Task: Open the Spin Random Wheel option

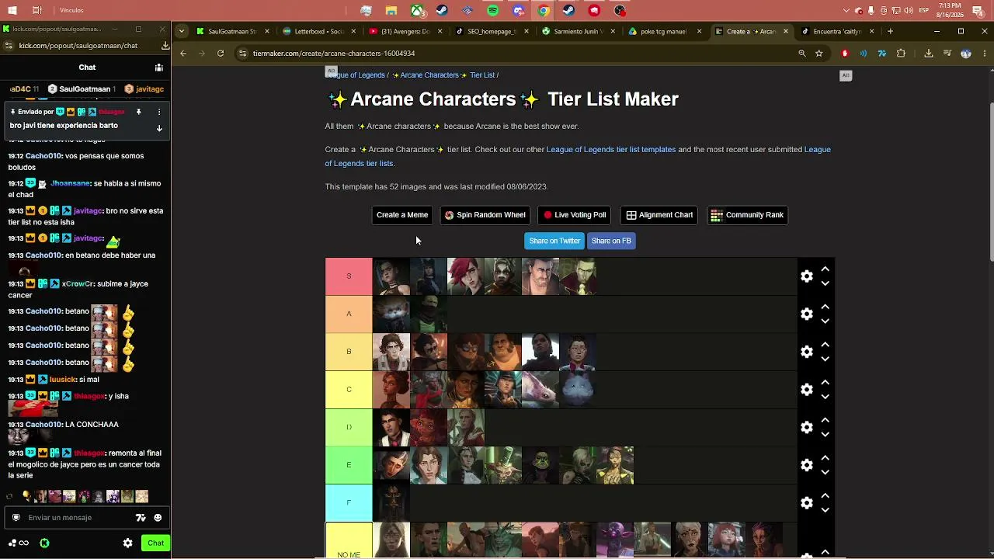Action: click(x=485, y=215)
